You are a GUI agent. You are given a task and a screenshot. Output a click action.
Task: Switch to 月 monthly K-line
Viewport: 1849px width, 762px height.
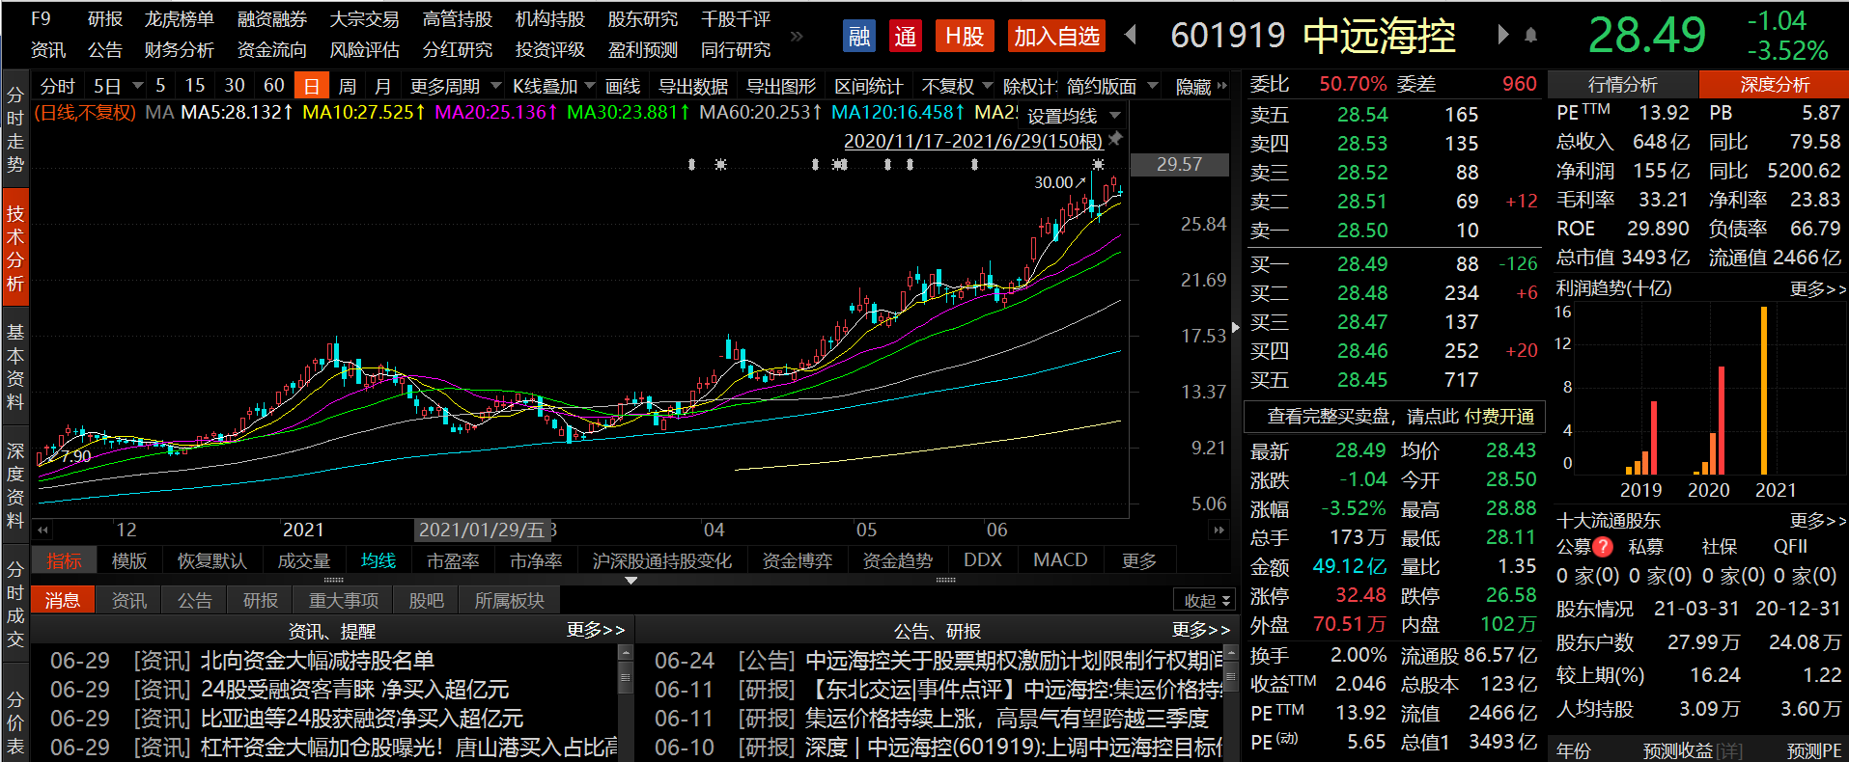tap(382, 86)
